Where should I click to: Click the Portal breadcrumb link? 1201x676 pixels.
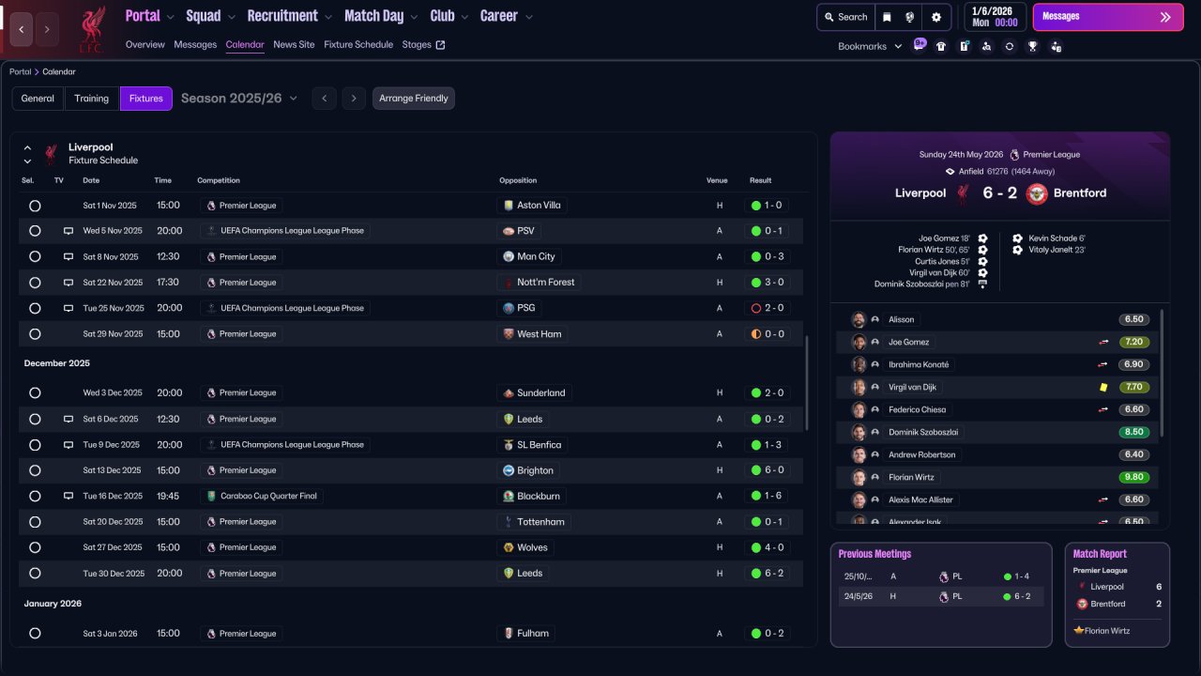[20, 71]
